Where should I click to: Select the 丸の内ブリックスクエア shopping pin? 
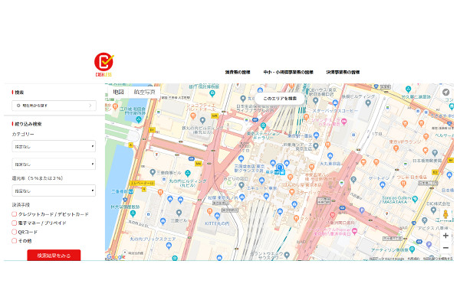coord(169,246)
